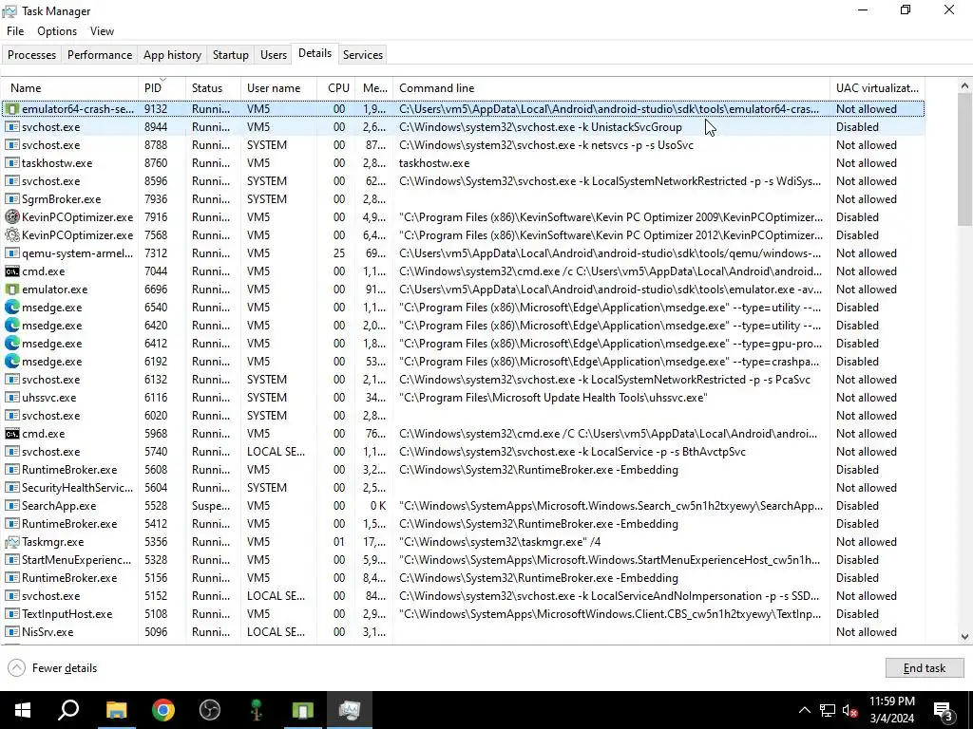Click the msedge.exe icon with PID 6540

pyautogui.click(x=11, y=308)
